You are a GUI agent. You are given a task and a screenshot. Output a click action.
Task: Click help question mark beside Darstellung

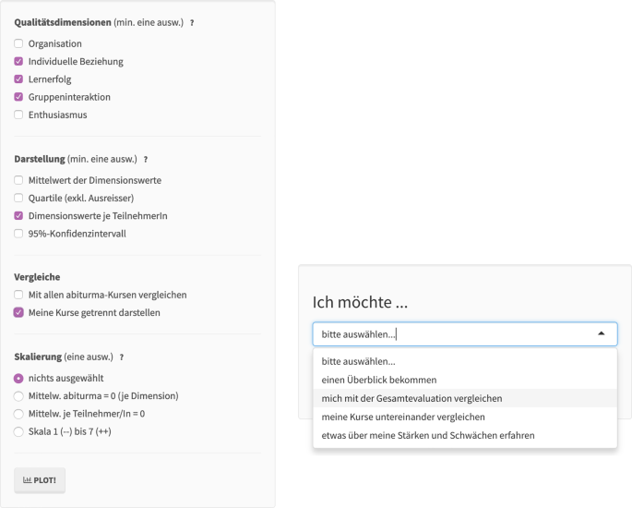[145, 160]
